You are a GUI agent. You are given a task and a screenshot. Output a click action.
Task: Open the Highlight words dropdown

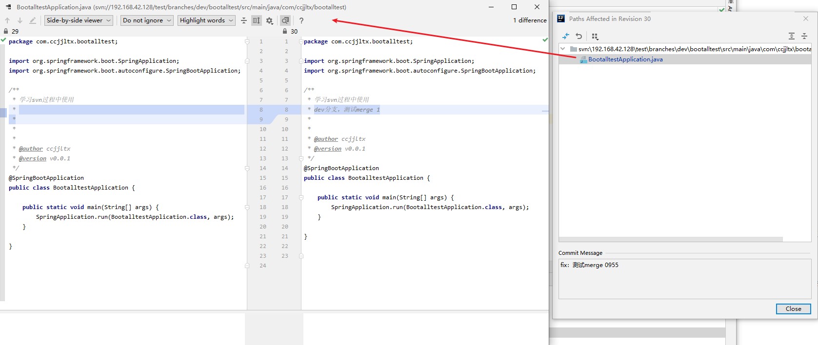click(x=206, y=20)
